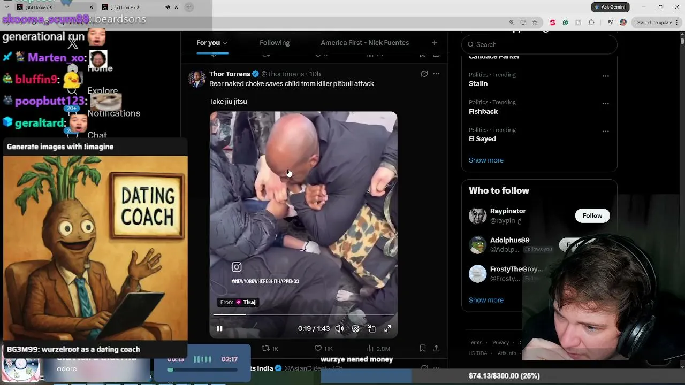The width and height of the screenshot is (685, 385).
Task: Open more options for El Sayed trend
Action: tap(605, 131)
